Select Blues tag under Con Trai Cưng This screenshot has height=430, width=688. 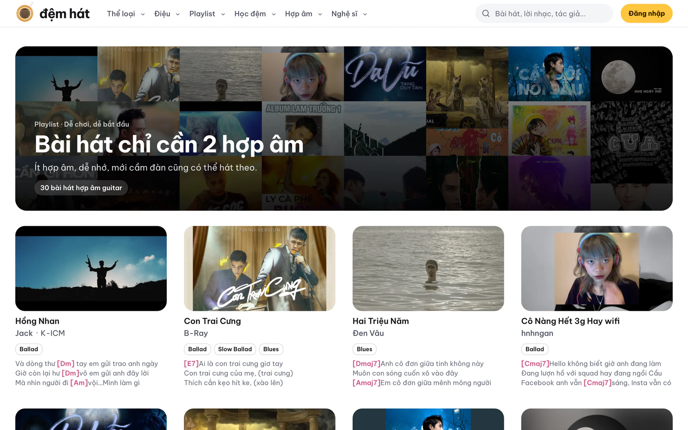click(271, 349)
